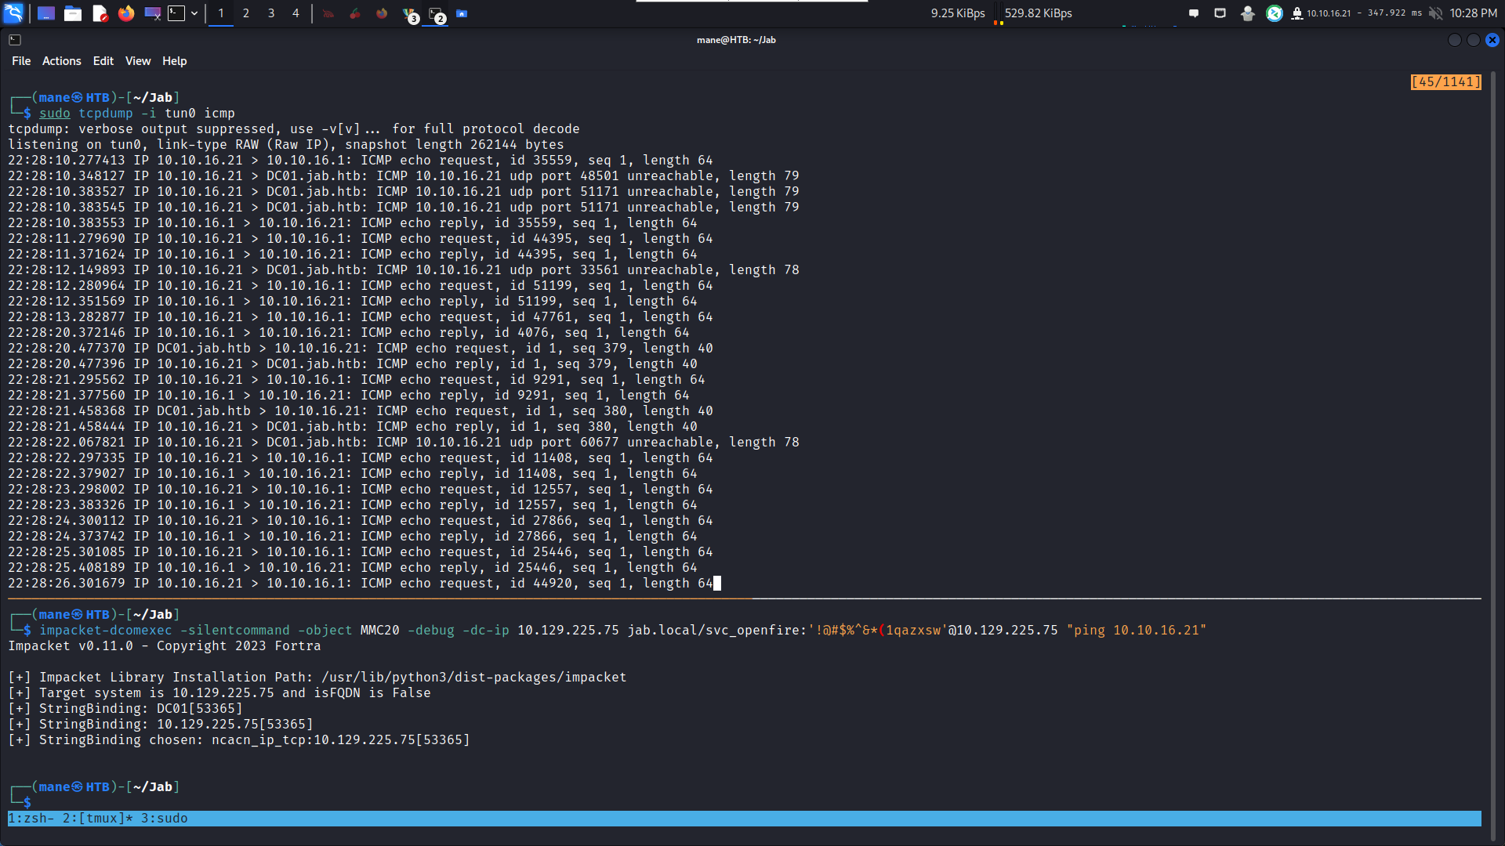Screen dimensions: 1505x846
Task: Open the screenshot tool launcher
Action: (x=153, y=13)
